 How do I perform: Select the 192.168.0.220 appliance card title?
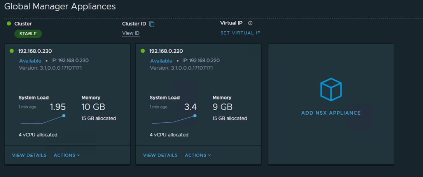(x=166, y=51)
